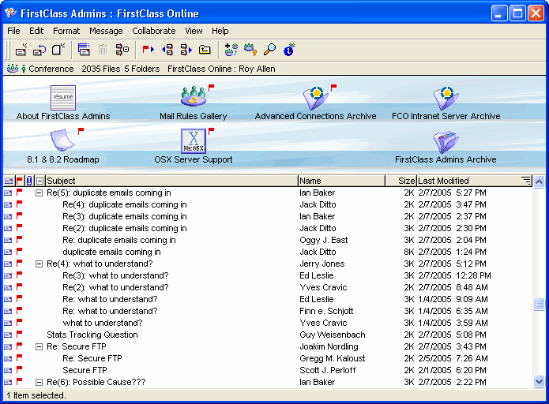
Task: Click the conference icon in summary bar
Action: click(13, 69)
